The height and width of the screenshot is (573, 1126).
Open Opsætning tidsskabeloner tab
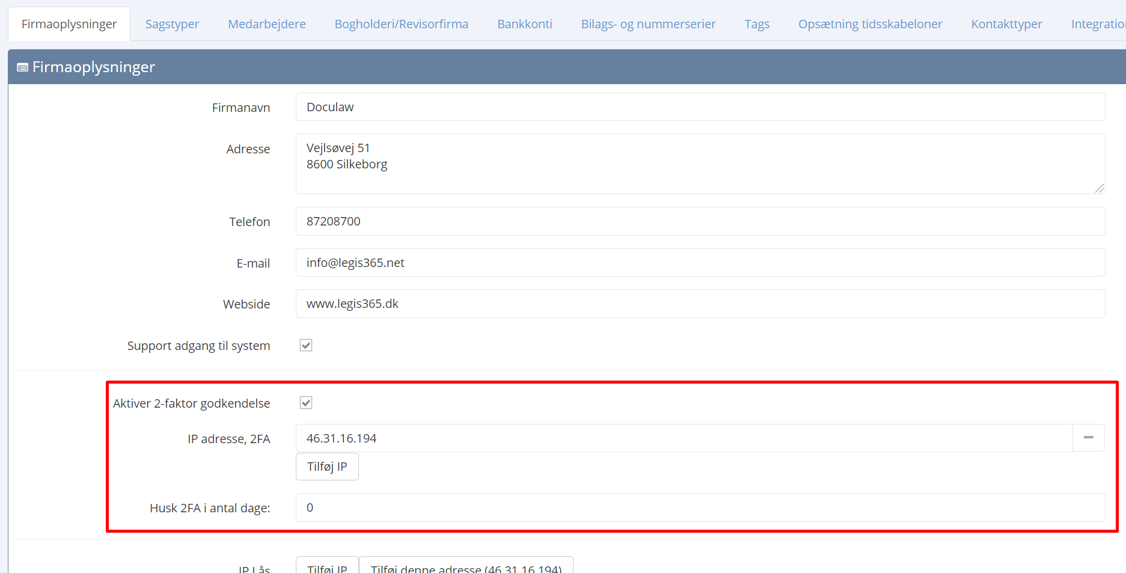coord(870,24)
